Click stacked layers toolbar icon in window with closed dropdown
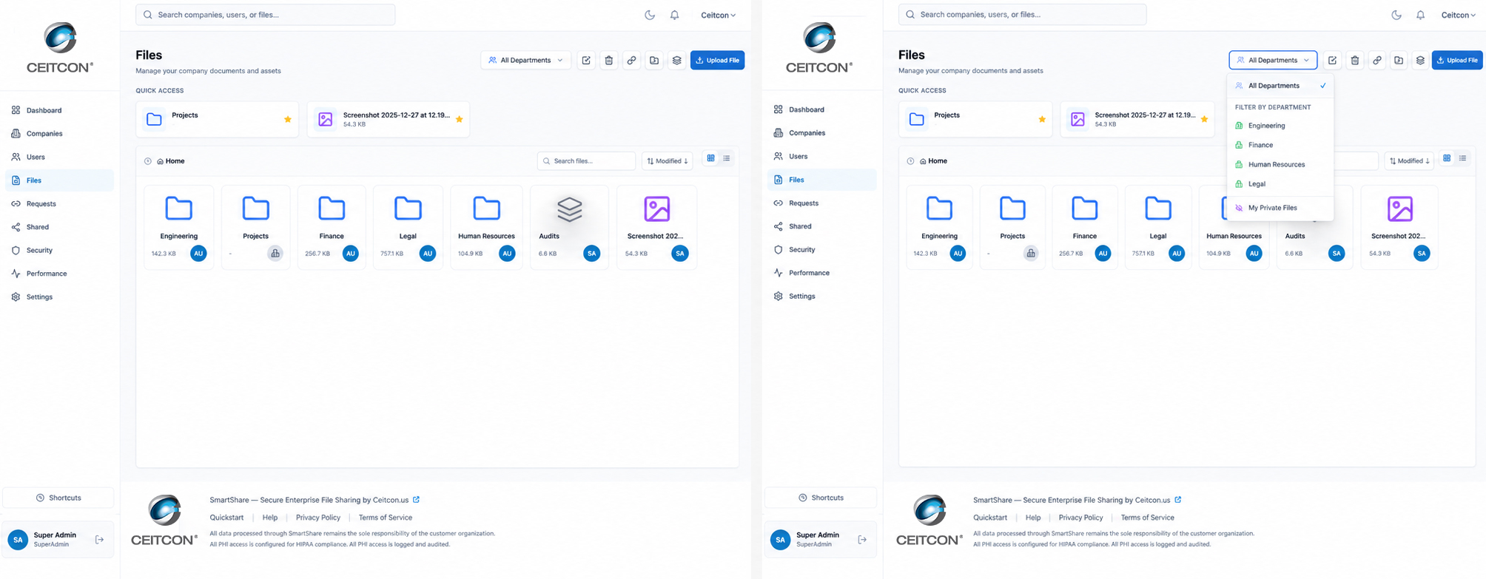This screenshot has width=1486, height=579. point(676,61)
